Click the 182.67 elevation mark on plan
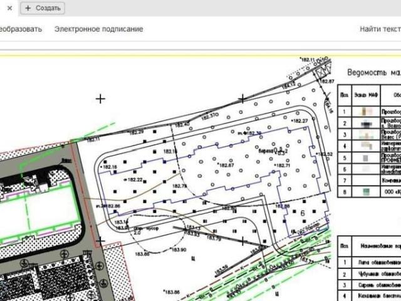 pos(226,166)
